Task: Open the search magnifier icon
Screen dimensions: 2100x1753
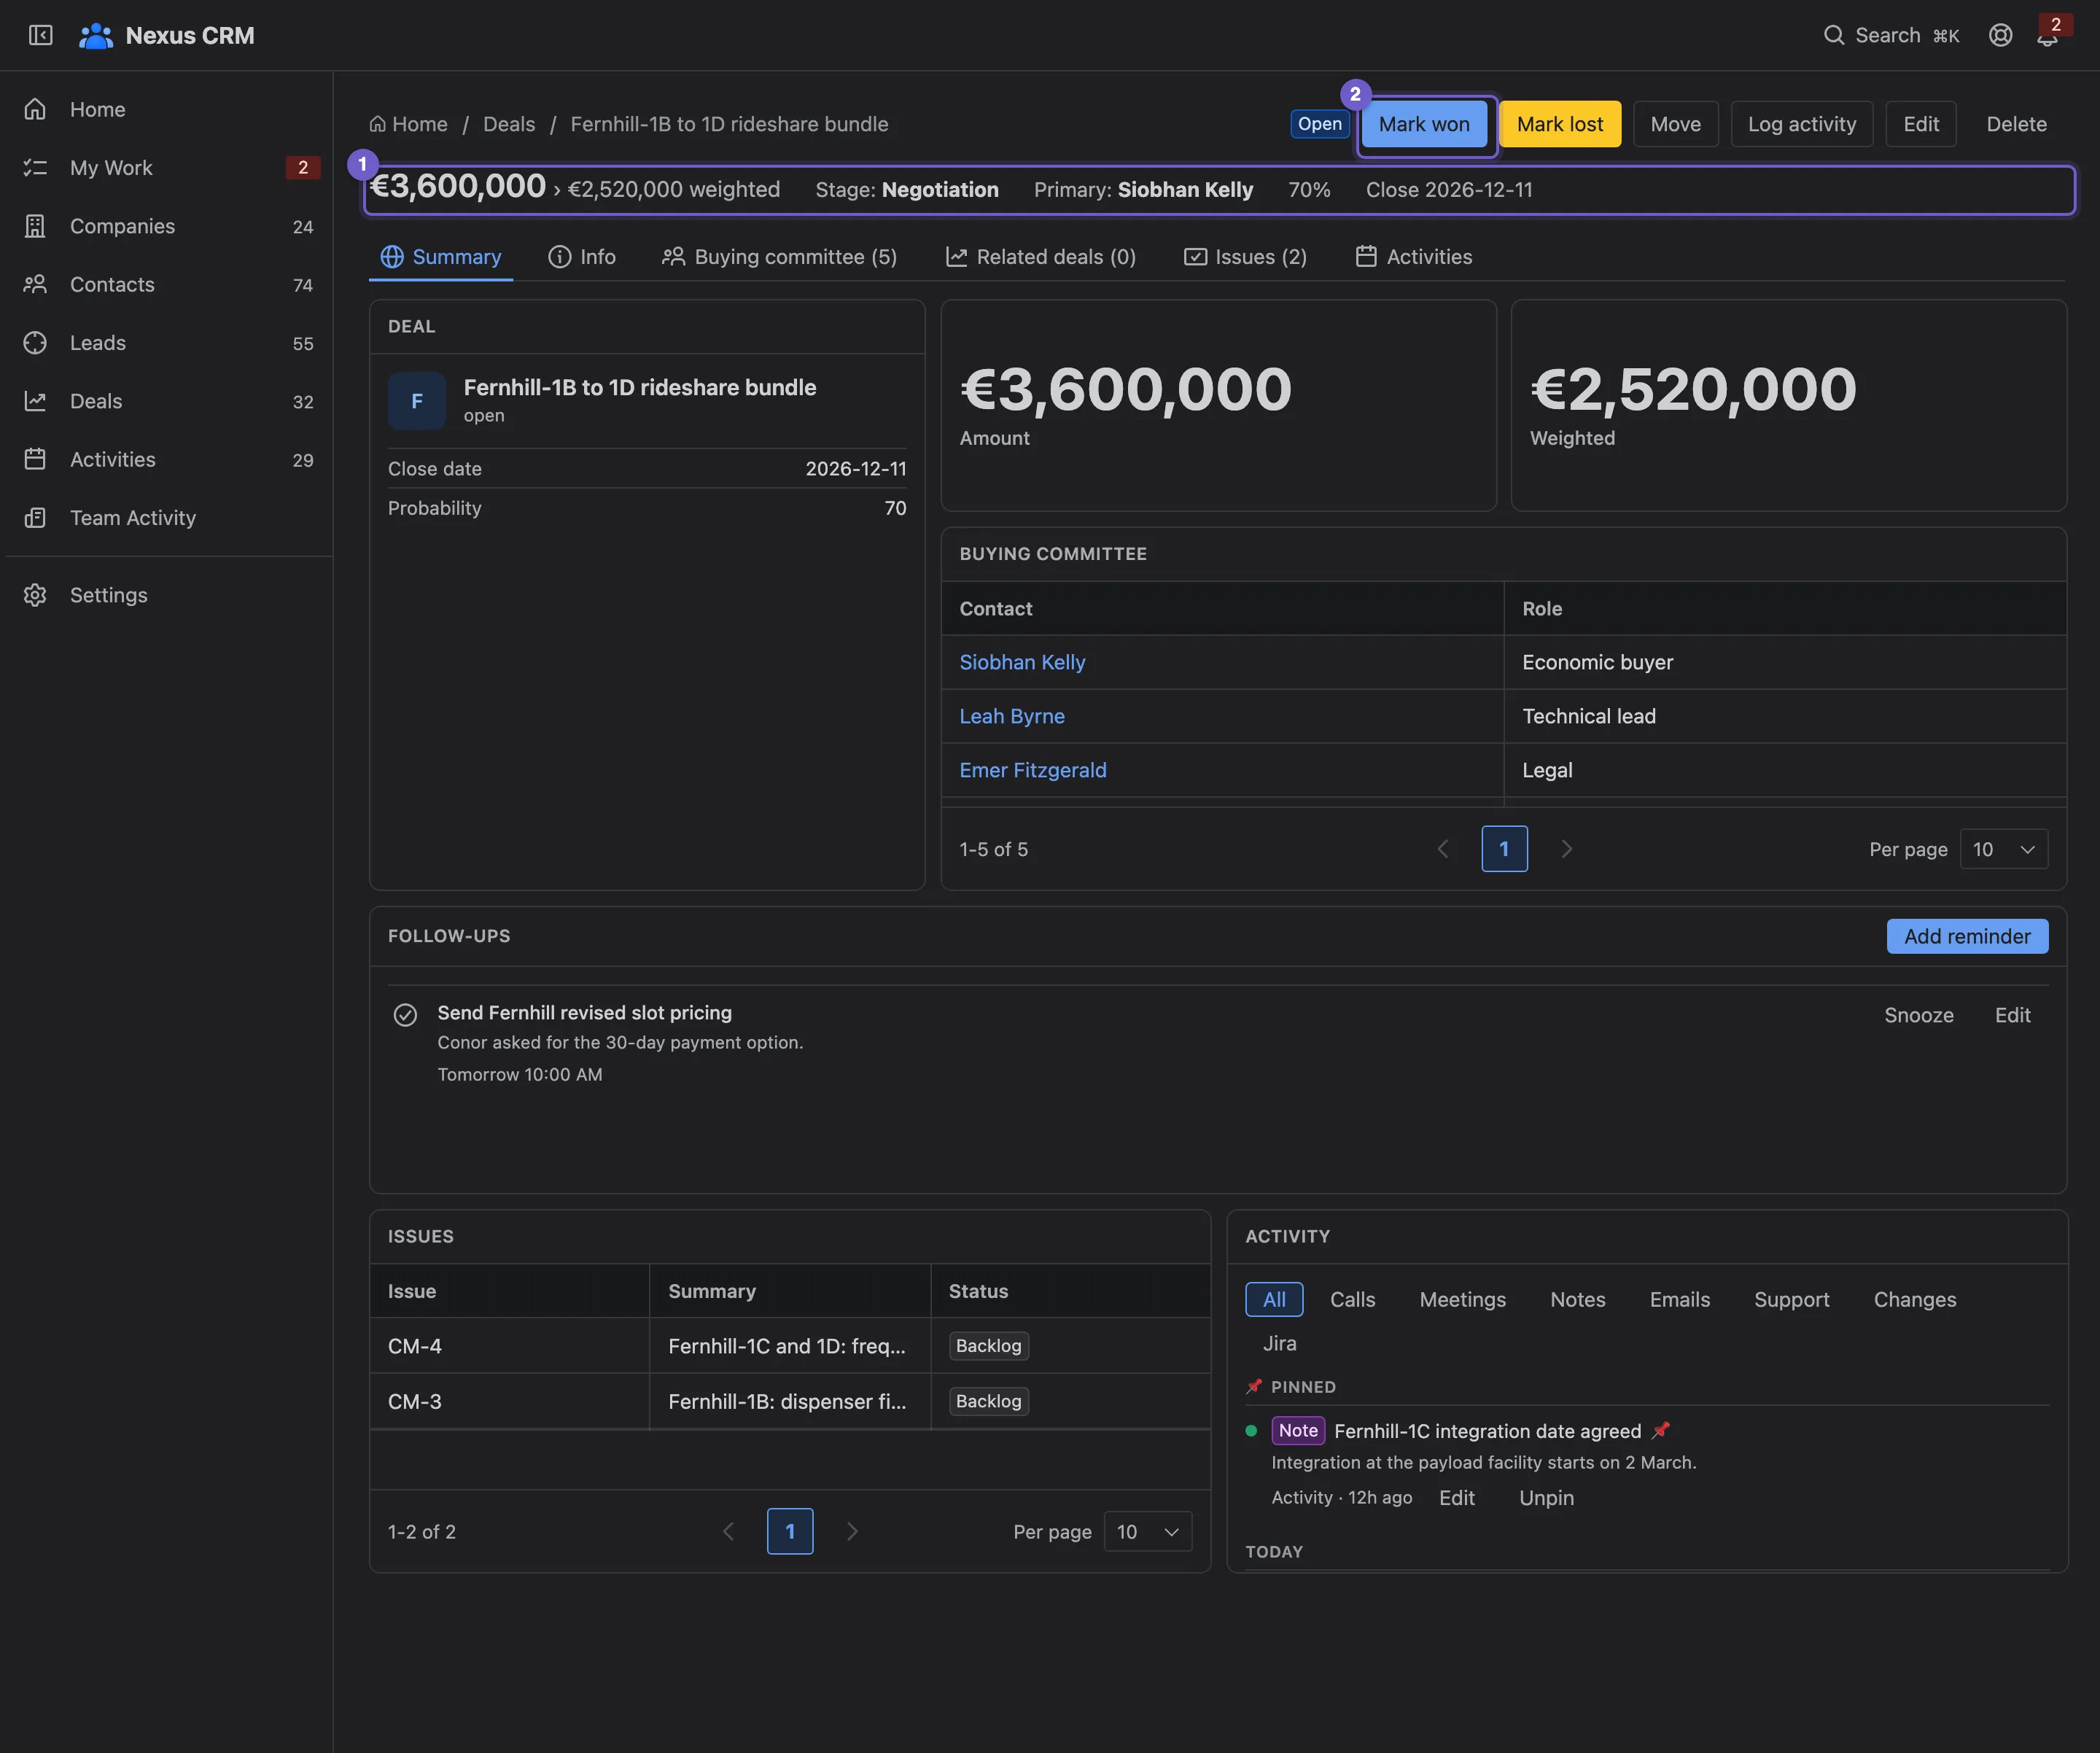Action: click(x=1833, y=35)
